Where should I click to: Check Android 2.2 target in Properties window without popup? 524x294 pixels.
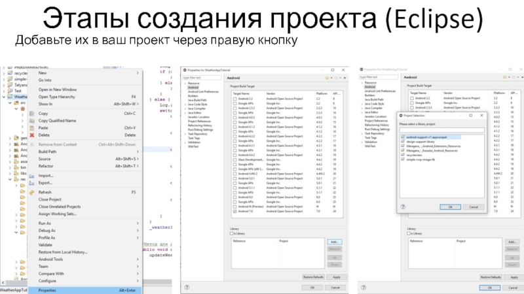235,99
